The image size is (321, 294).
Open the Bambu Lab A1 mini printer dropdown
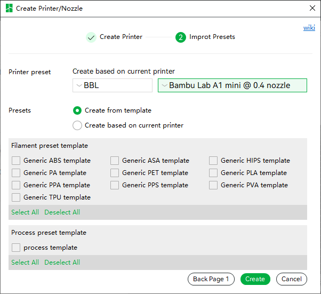(x=232, y=85)
